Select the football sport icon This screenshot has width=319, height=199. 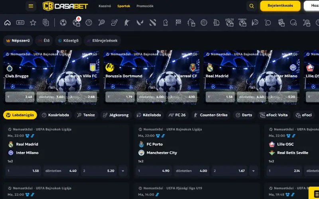(x=63, y=23)
